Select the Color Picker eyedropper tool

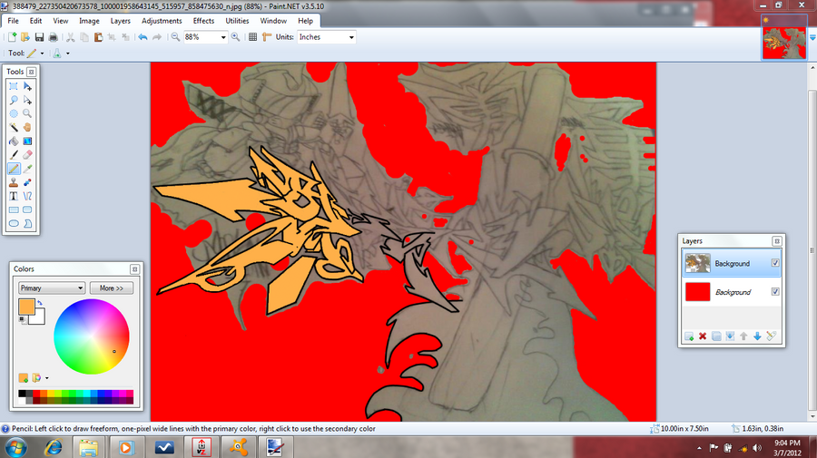click(27, 169)
